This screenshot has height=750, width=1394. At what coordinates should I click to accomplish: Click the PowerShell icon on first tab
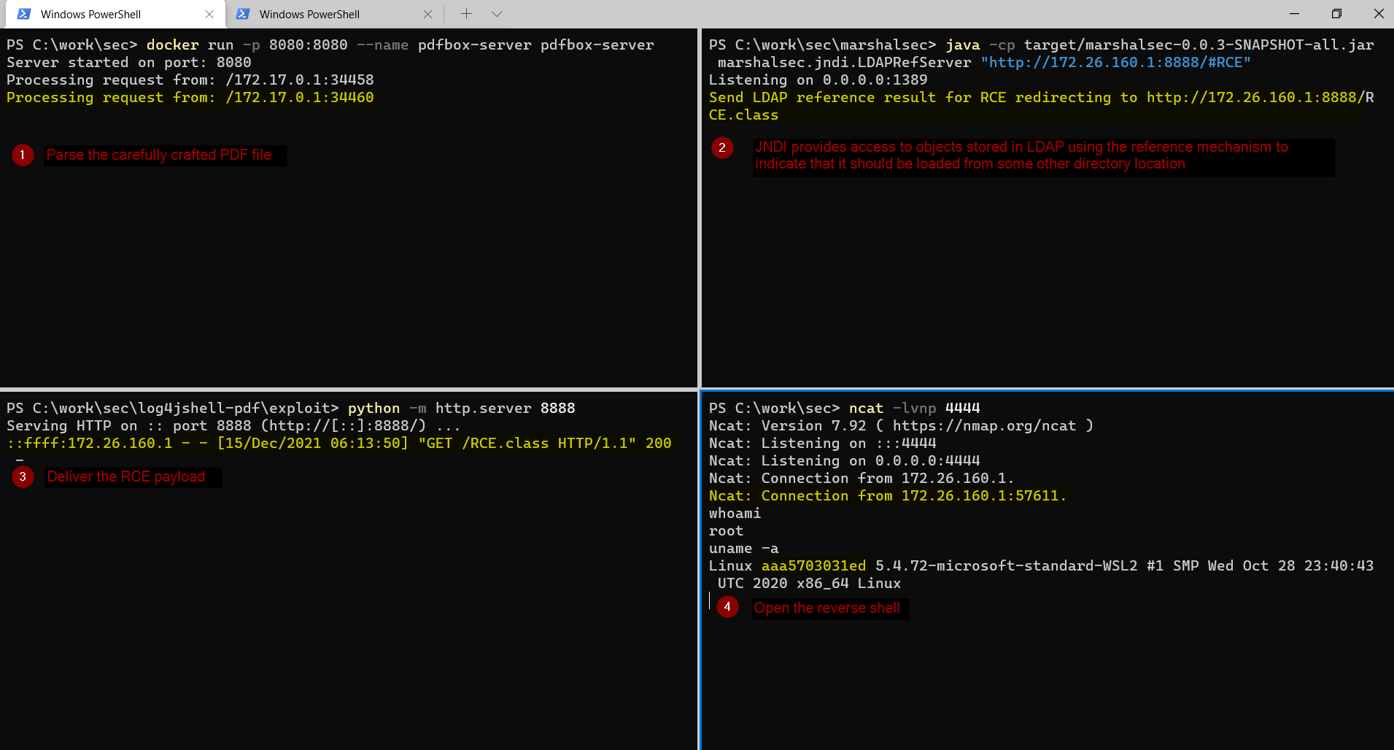pyautogui.click(x=24, y=14)
